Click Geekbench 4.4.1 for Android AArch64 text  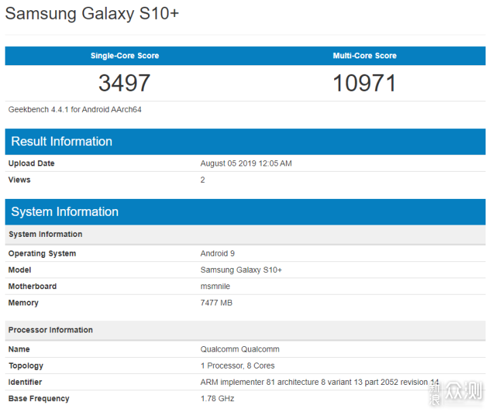point(75,109)
